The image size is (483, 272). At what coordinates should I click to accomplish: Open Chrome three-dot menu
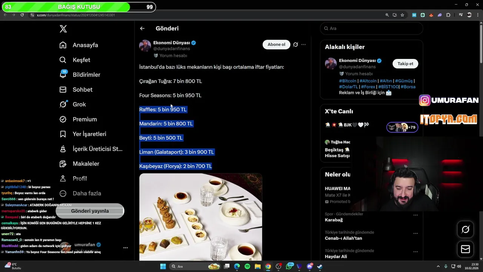pos(477,15)
